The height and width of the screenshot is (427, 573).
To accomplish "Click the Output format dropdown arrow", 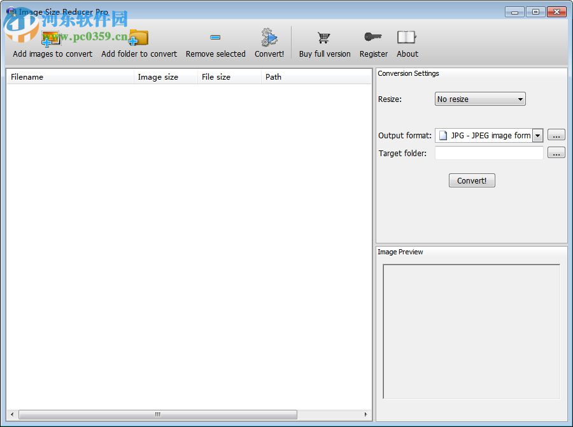I will tap(538, 134).
